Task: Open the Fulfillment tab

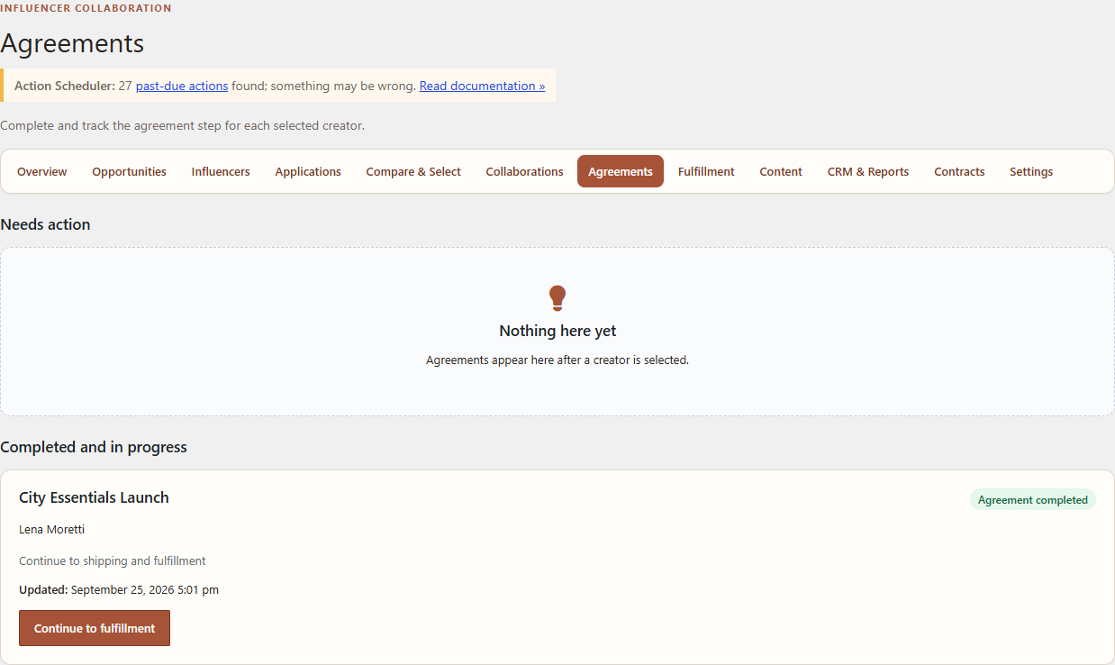Action: click(706, 171)
